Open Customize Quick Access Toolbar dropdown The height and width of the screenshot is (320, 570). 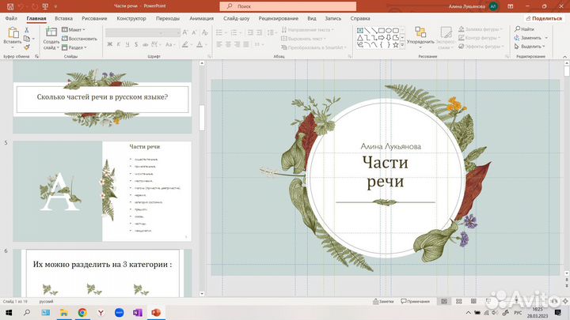pyautogui.click(x=55, y=6)
